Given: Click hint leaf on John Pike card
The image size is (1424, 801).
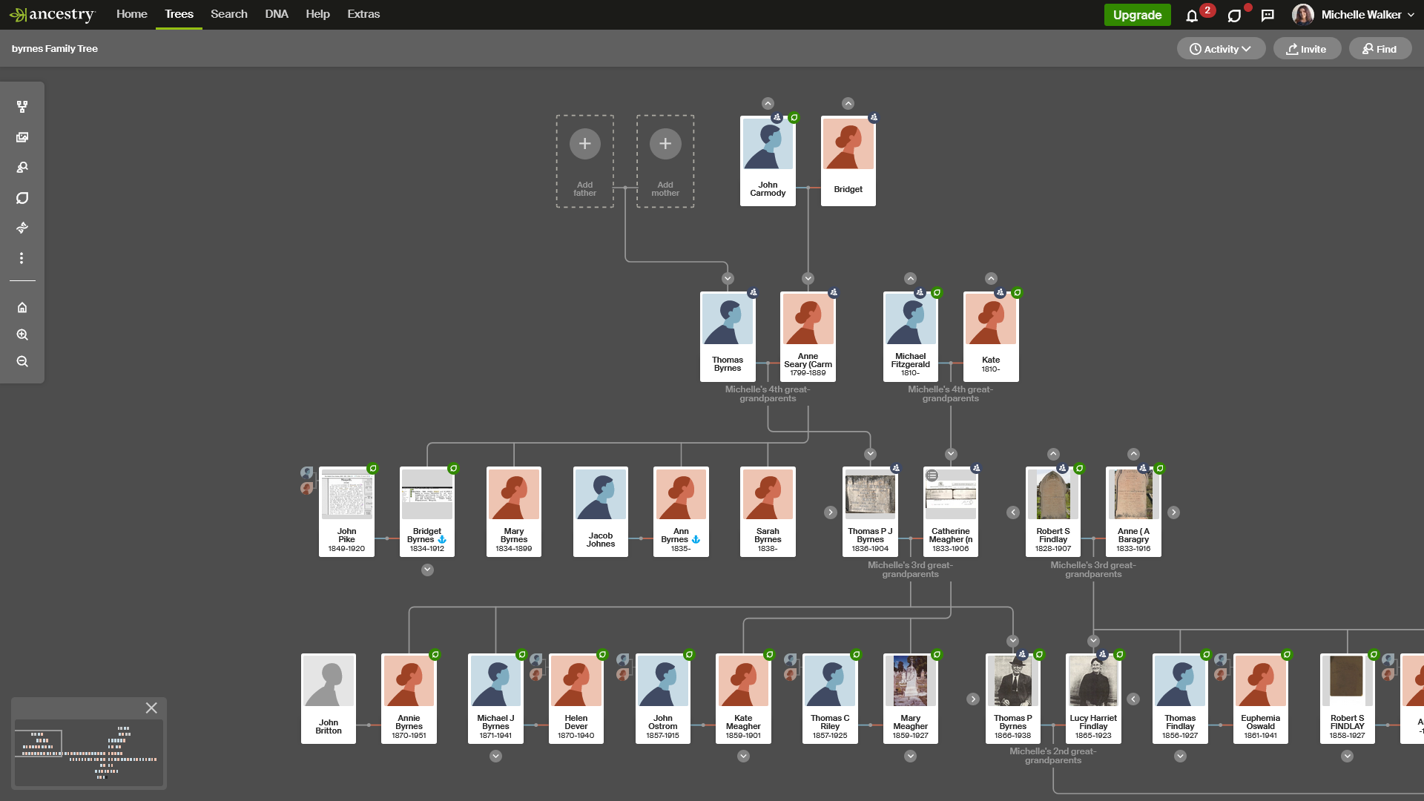Looking at the screenshot, I should point(373,468).
